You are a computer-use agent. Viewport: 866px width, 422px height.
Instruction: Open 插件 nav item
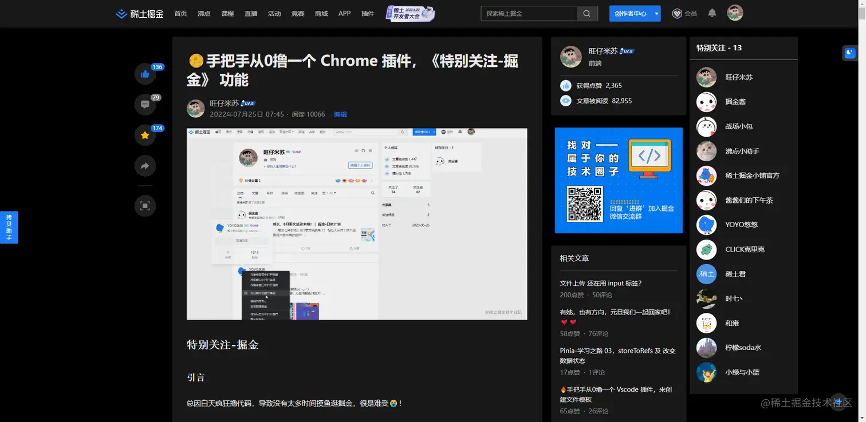click(368, 14)
